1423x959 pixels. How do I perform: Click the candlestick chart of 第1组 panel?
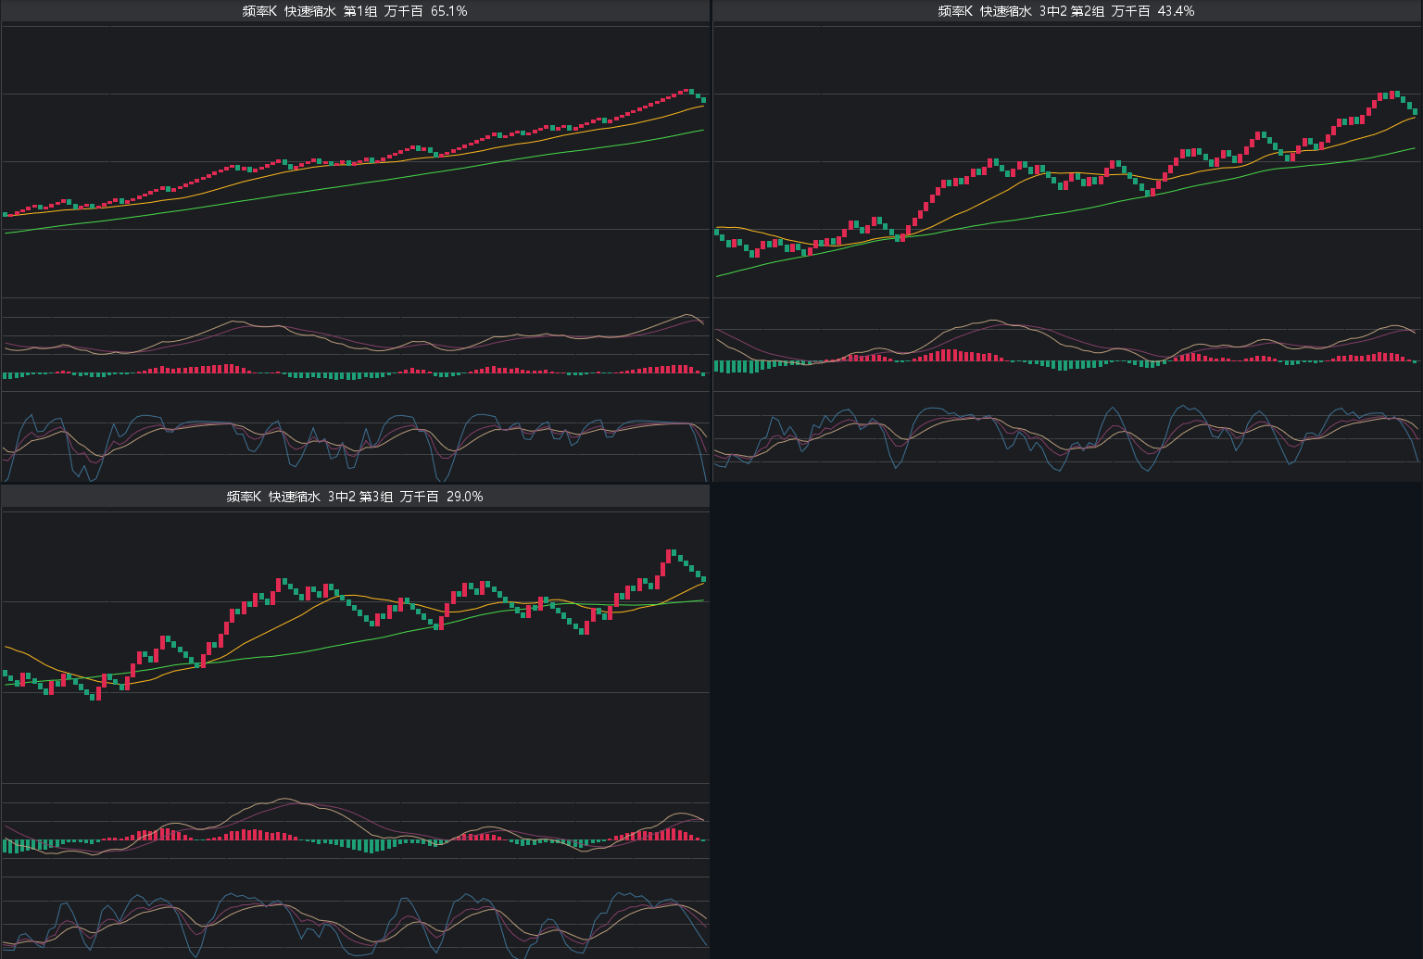click(x=356, y=161)
